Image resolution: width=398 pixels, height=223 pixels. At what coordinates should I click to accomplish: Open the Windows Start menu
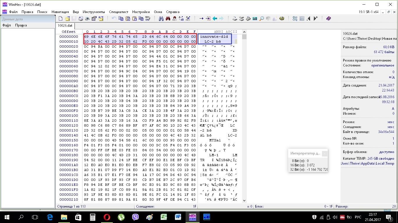pos(7,217)
